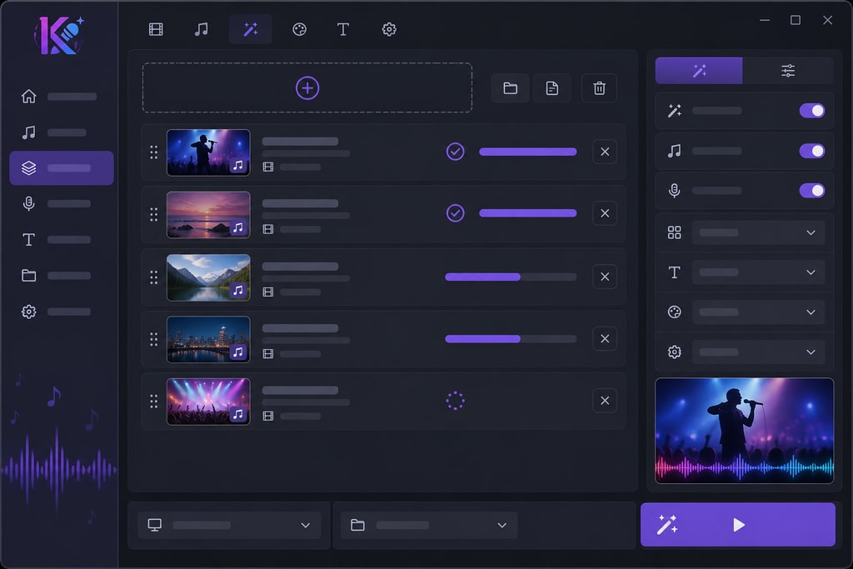
Task: Click the gear icon in right panel
Action: (x=674, y=352)
